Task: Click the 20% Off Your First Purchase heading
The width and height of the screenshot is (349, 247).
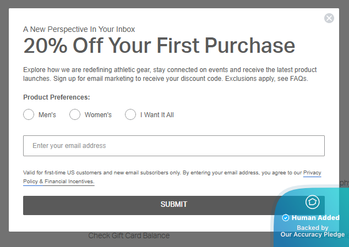Action: [x=159, y=46]
